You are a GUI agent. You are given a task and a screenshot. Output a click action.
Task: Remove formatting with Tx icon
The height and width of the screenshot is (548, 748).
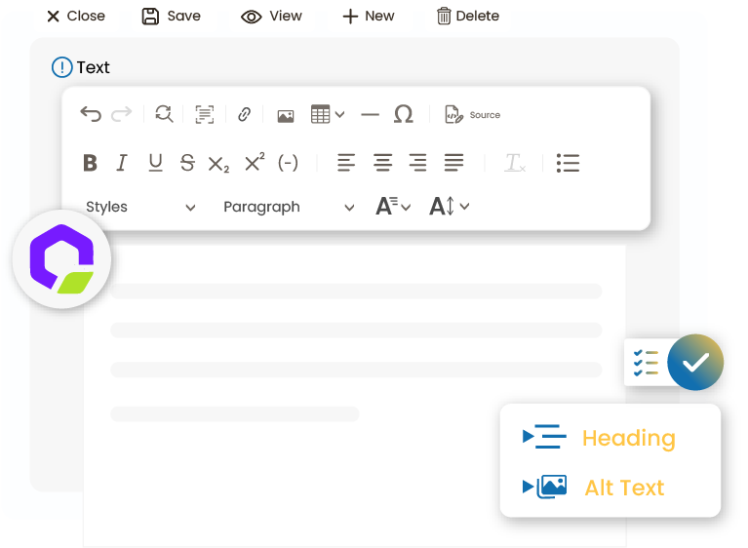point(515,163)
